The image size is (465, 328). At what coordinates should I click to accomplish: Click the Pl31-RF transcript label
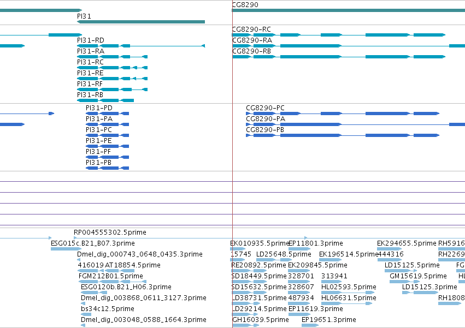[x=90, y=84]
